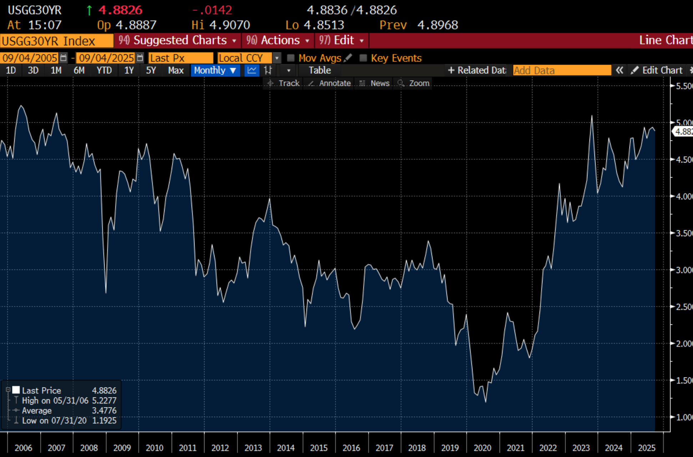
Task: Open the Annotate drawing tool
Action: tap(329, 83)
